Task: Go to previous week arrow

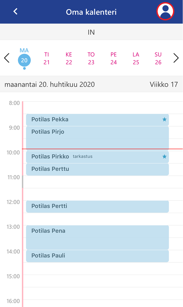Action: tap(7, 58)
